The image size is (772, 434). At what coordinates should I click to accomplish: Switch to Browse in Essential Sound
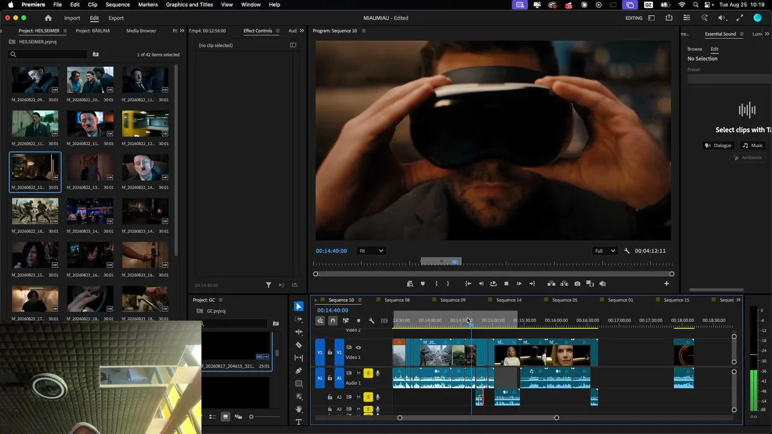[695, 49]
